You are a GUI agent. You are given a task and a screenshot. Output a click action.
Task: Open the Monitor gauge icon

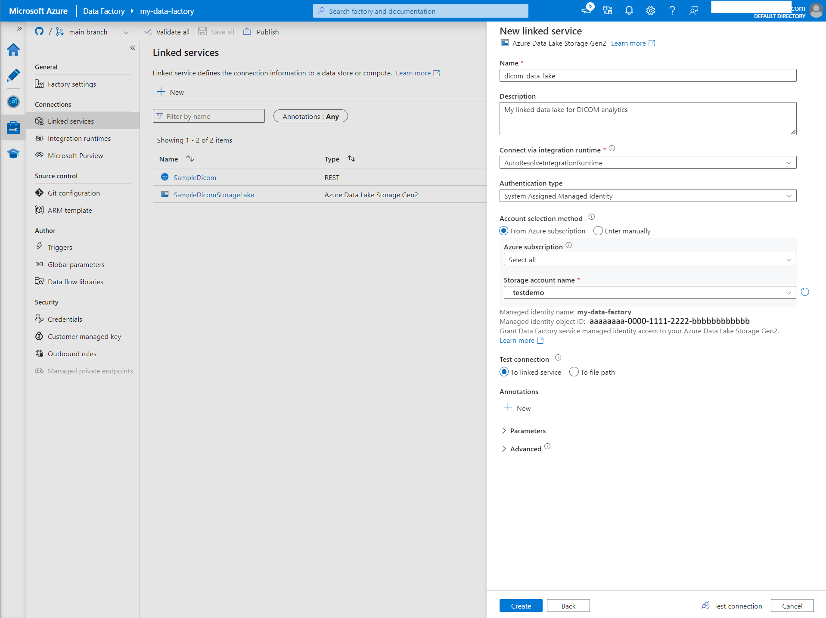[x=13, y=102]
